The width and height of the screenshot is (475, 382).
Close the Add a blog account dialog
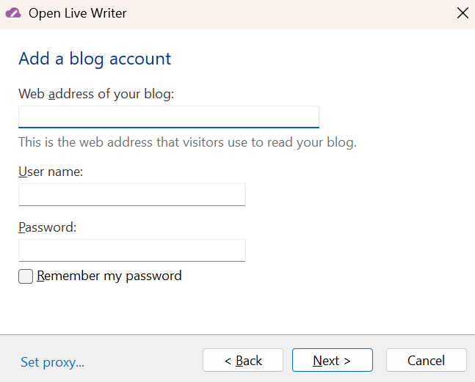[462, 12]
